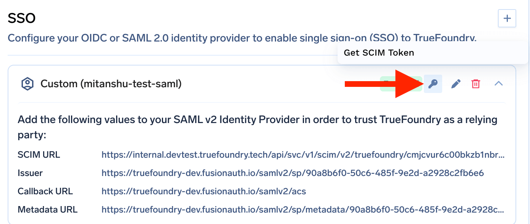The width and height of the screenshot is (530, 224).
Task: Click the hexagonal identity provider badge icon
Action: coord(27,83)
